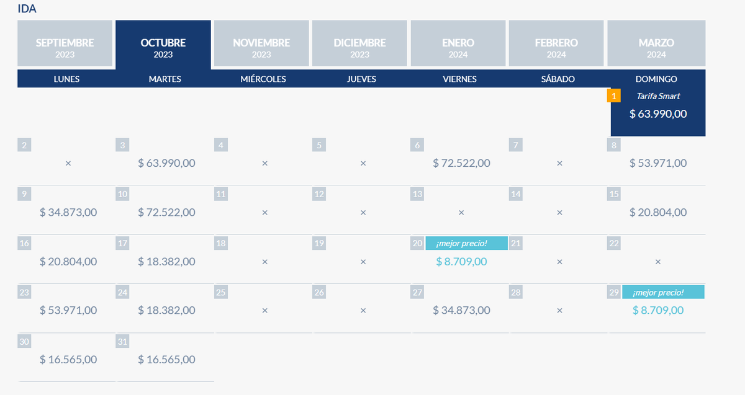Pick the October 29 mejor precio fare

click(x=658, y=310)
